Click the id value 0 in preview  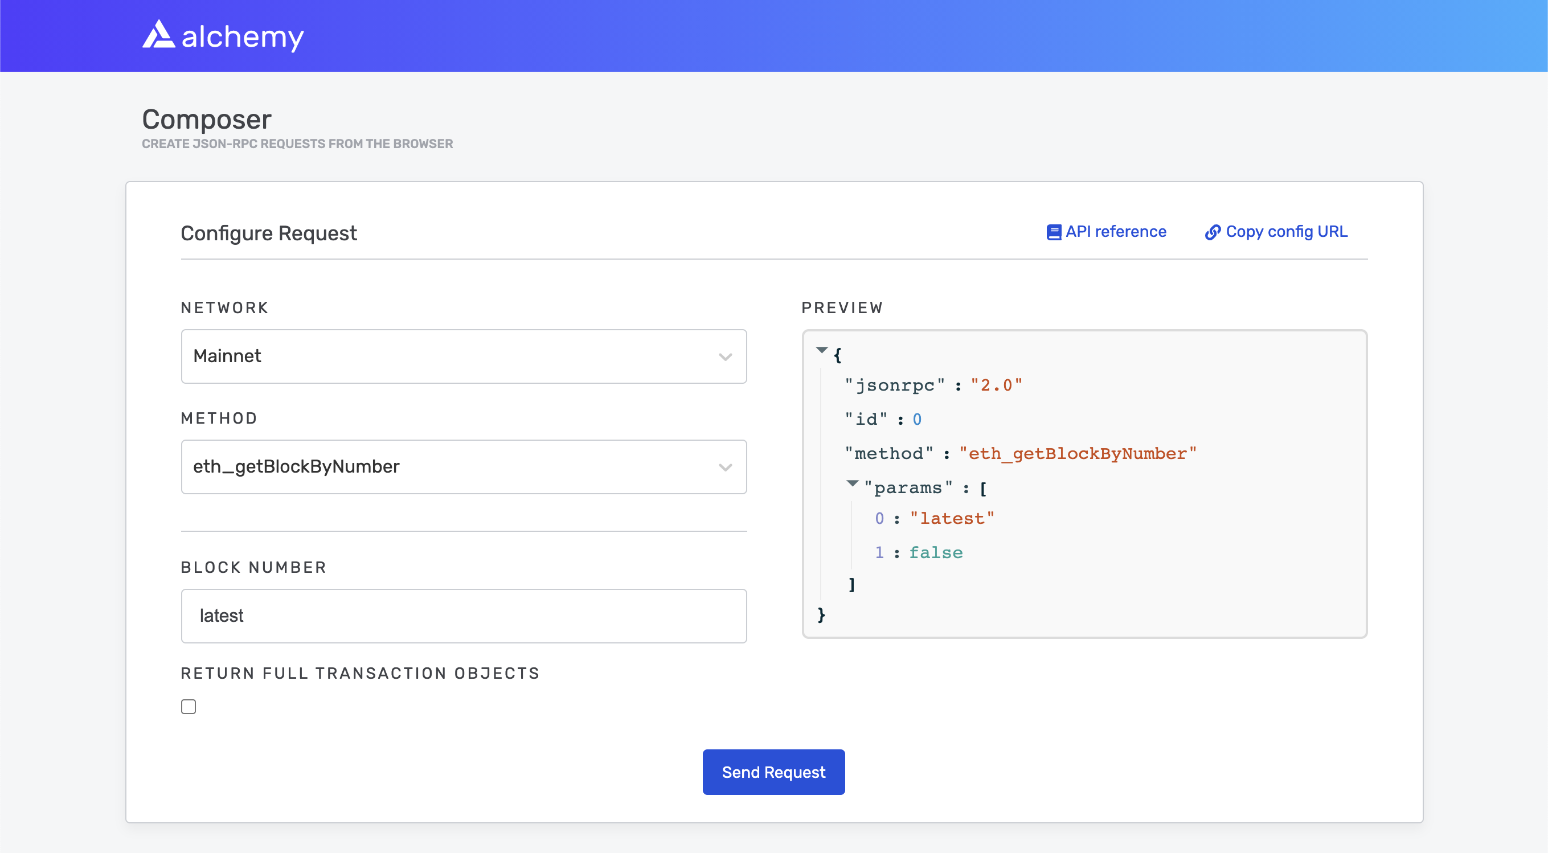pyautogui.click(x=917, y=419)
